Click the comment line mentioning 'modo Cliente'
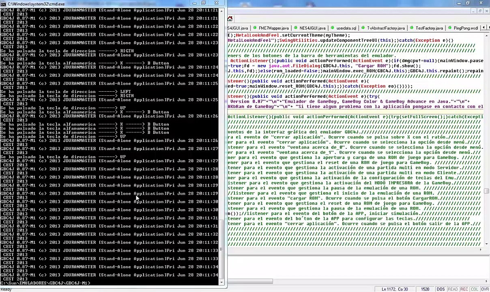The image size is (490, 292). tap(354, 173)
